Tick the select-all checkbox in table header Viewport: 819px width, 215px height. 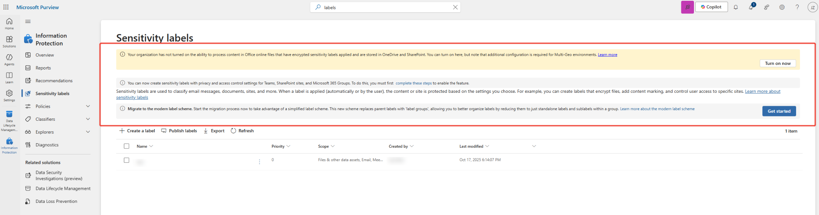tap(127, 146)
